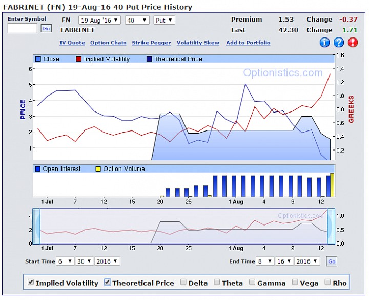Open the expiration date dropdown 19 Aug '16
Viewport: 369px width, 300px height.
point(99,20)
